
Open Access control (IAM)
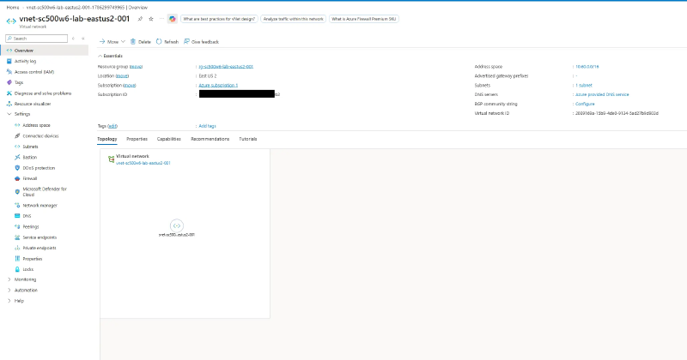[x=34, y=72]
